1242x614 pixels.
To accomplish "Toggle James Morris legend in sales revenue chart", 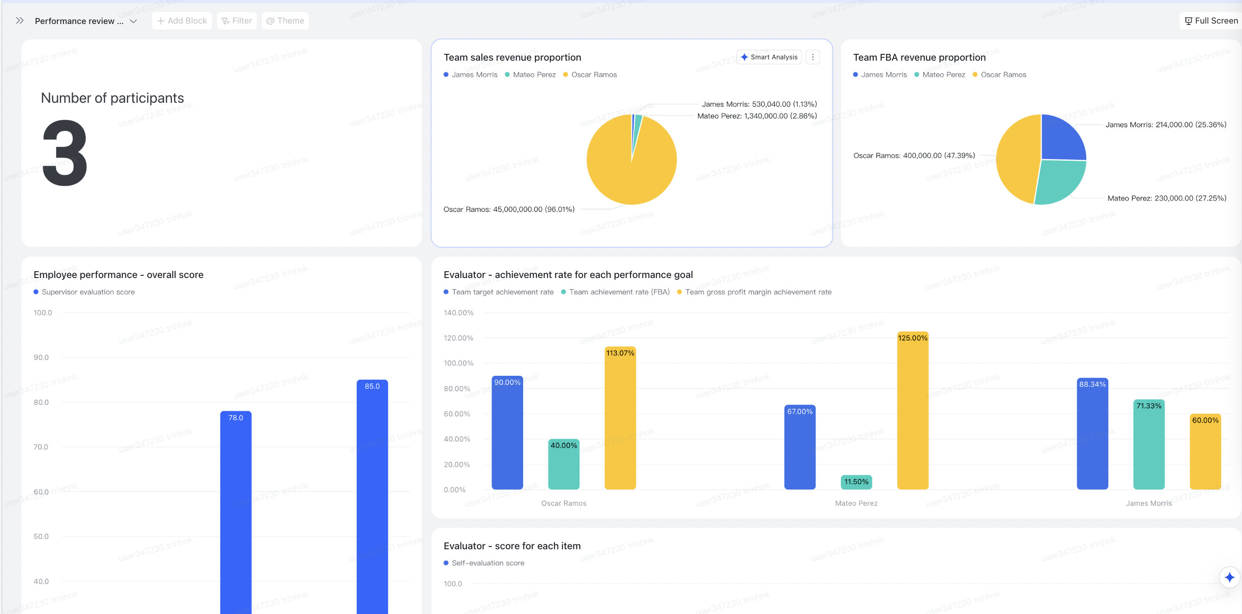I will (474, 75).
